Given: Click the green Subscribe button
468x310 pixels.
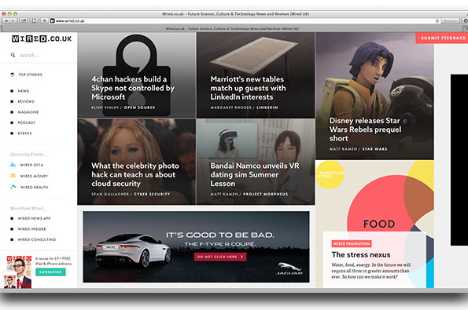Looking at the screenshot, I should click(50, 272).
